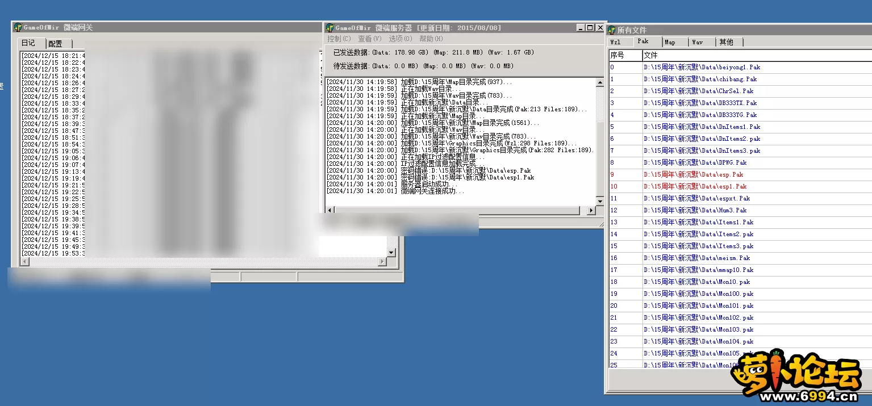The image size is (872, 406).
Task: Select file row Mon104.pak
Action: click(x=740, y=341)
